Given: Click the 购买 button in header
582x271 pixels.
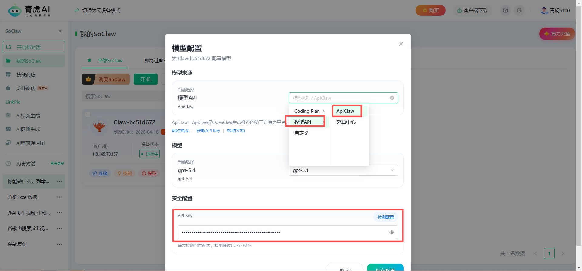Looking at the screenshot, I should coord(430,10).
